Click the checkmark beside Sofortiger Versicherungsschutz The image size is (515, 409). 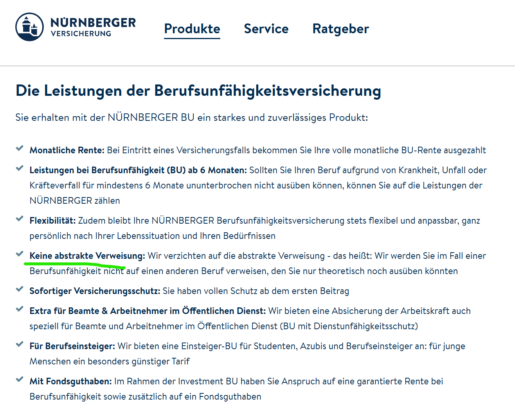pos(20,289)
